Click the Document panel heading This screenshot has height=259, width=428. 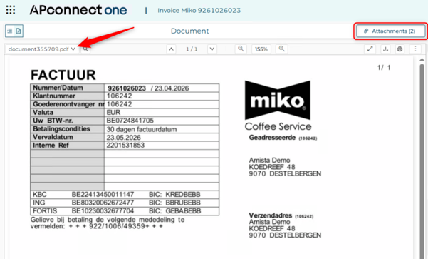click(x=189, y=31)
